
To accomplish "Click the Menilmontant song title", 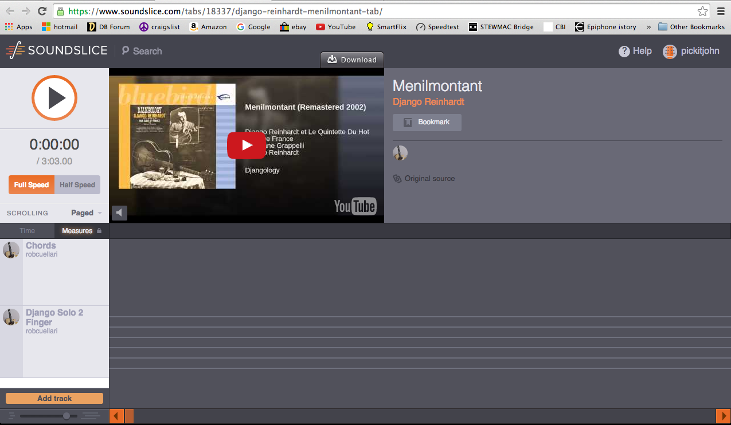I will tap(437, 86).
